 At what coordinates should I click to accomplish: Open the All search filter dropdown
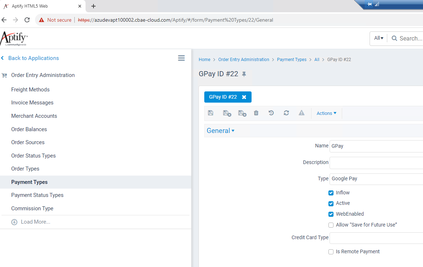(379, 38)
